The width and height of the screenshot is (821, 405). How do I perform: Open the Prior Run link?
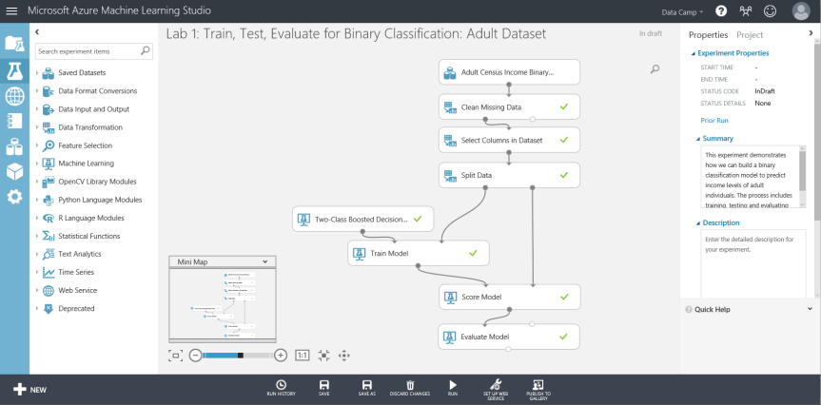[713, 121]
